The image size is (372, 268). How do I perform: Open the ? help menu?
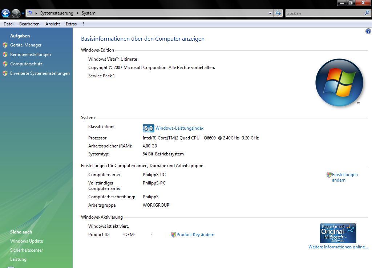click(83, 24)
